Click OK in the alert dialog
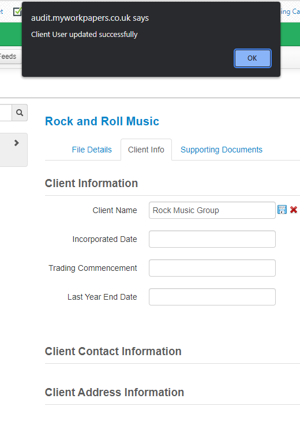 point(252,58)
